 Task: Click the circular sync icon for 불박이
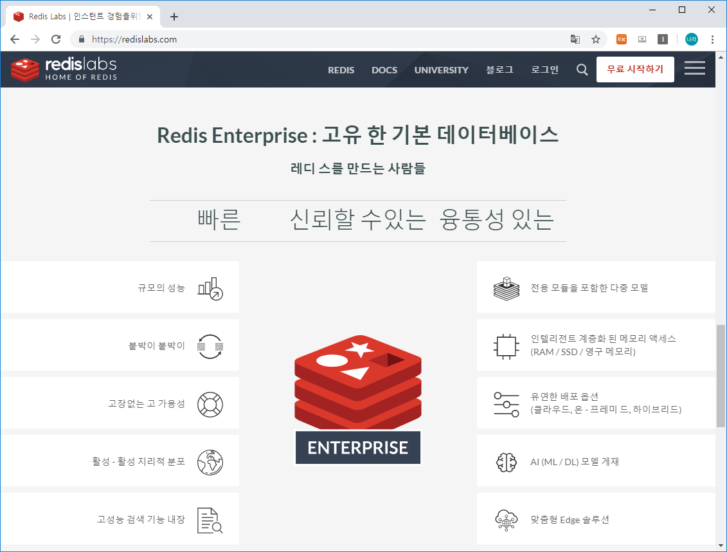pyautogui.click(x=210, y=347)
